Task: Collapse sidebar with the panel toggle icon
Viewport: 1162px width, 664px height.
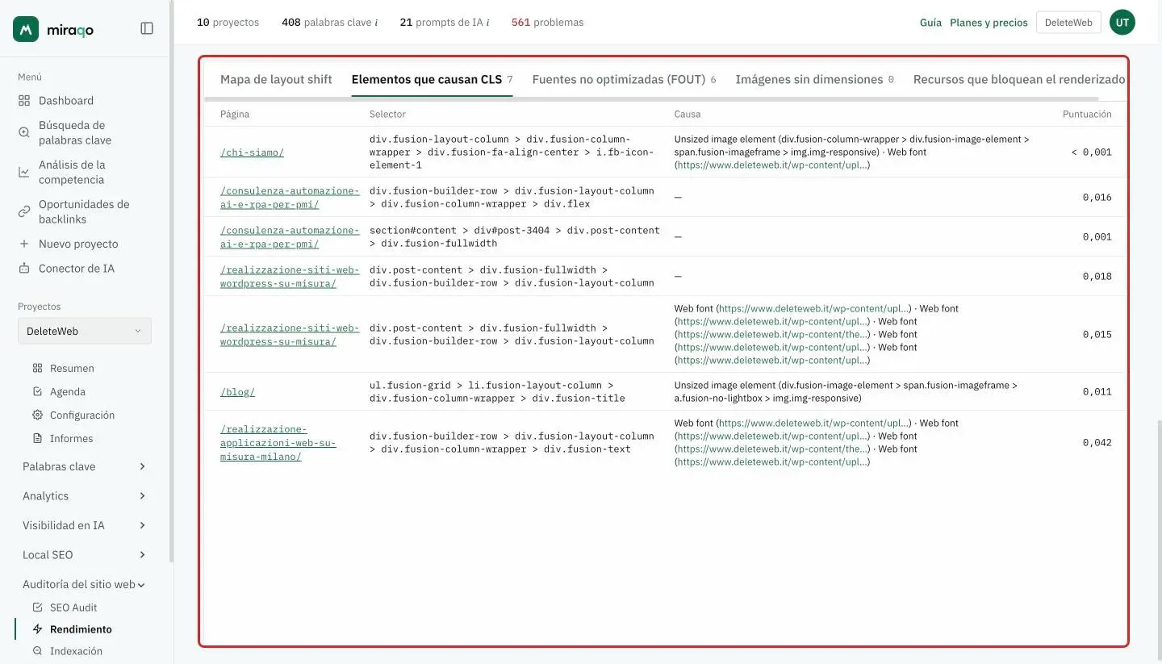Action: [x=147, y=28]
